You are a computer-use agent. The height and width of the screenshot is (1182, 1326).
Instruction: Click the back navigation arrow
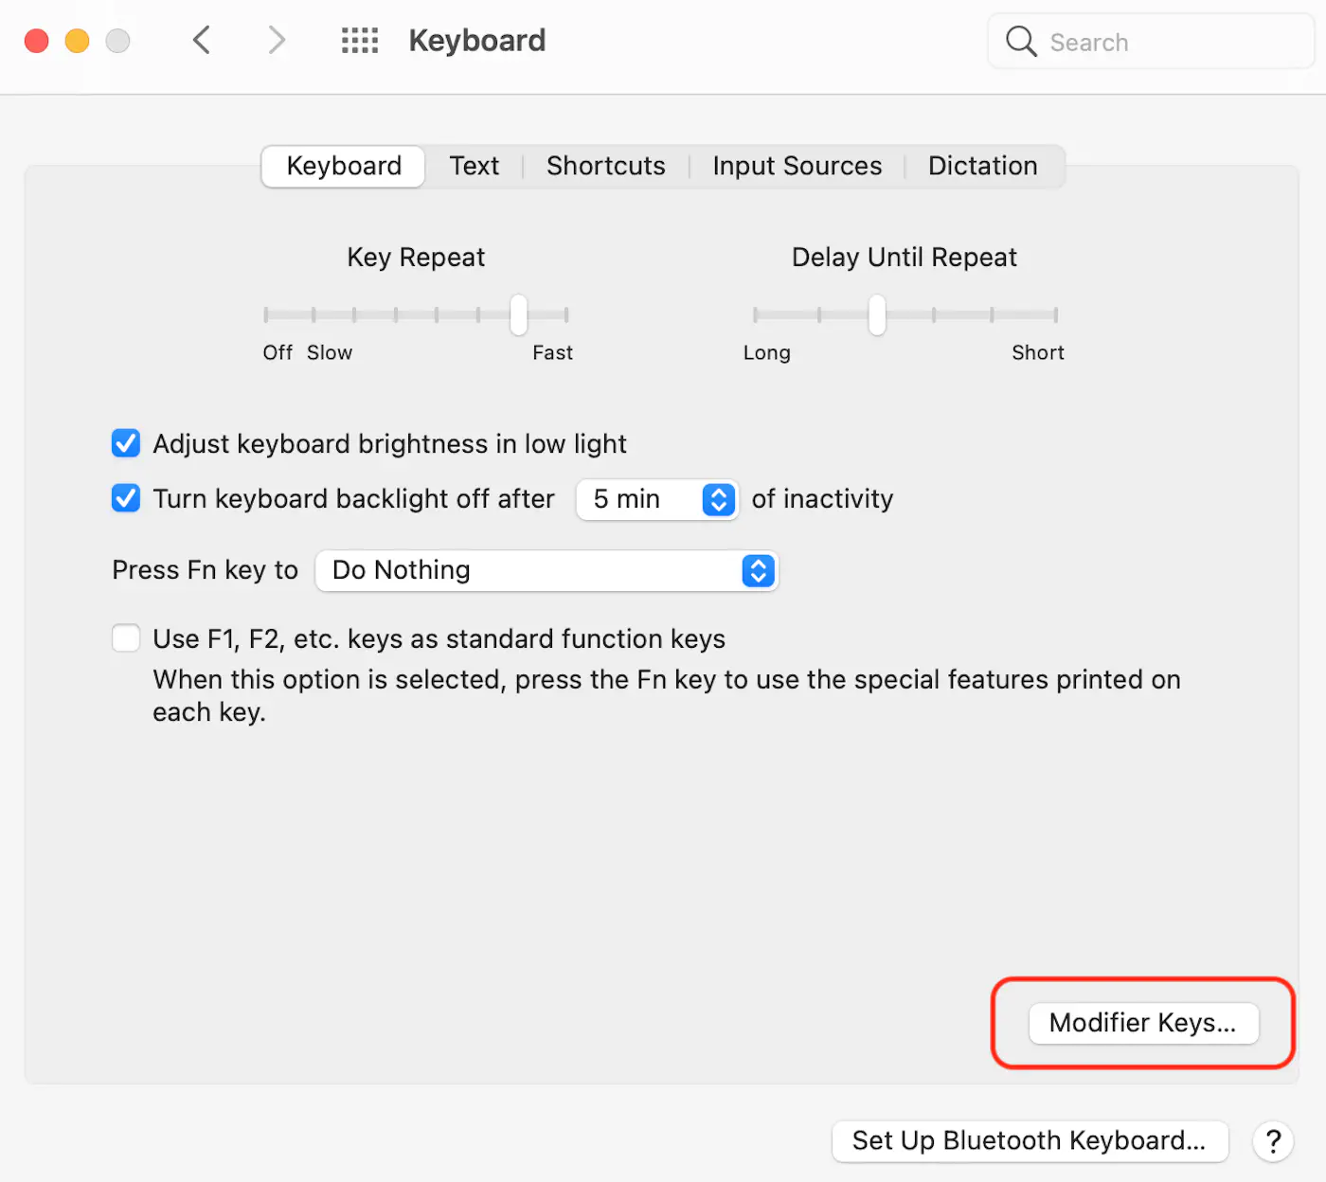click(201, 40)
